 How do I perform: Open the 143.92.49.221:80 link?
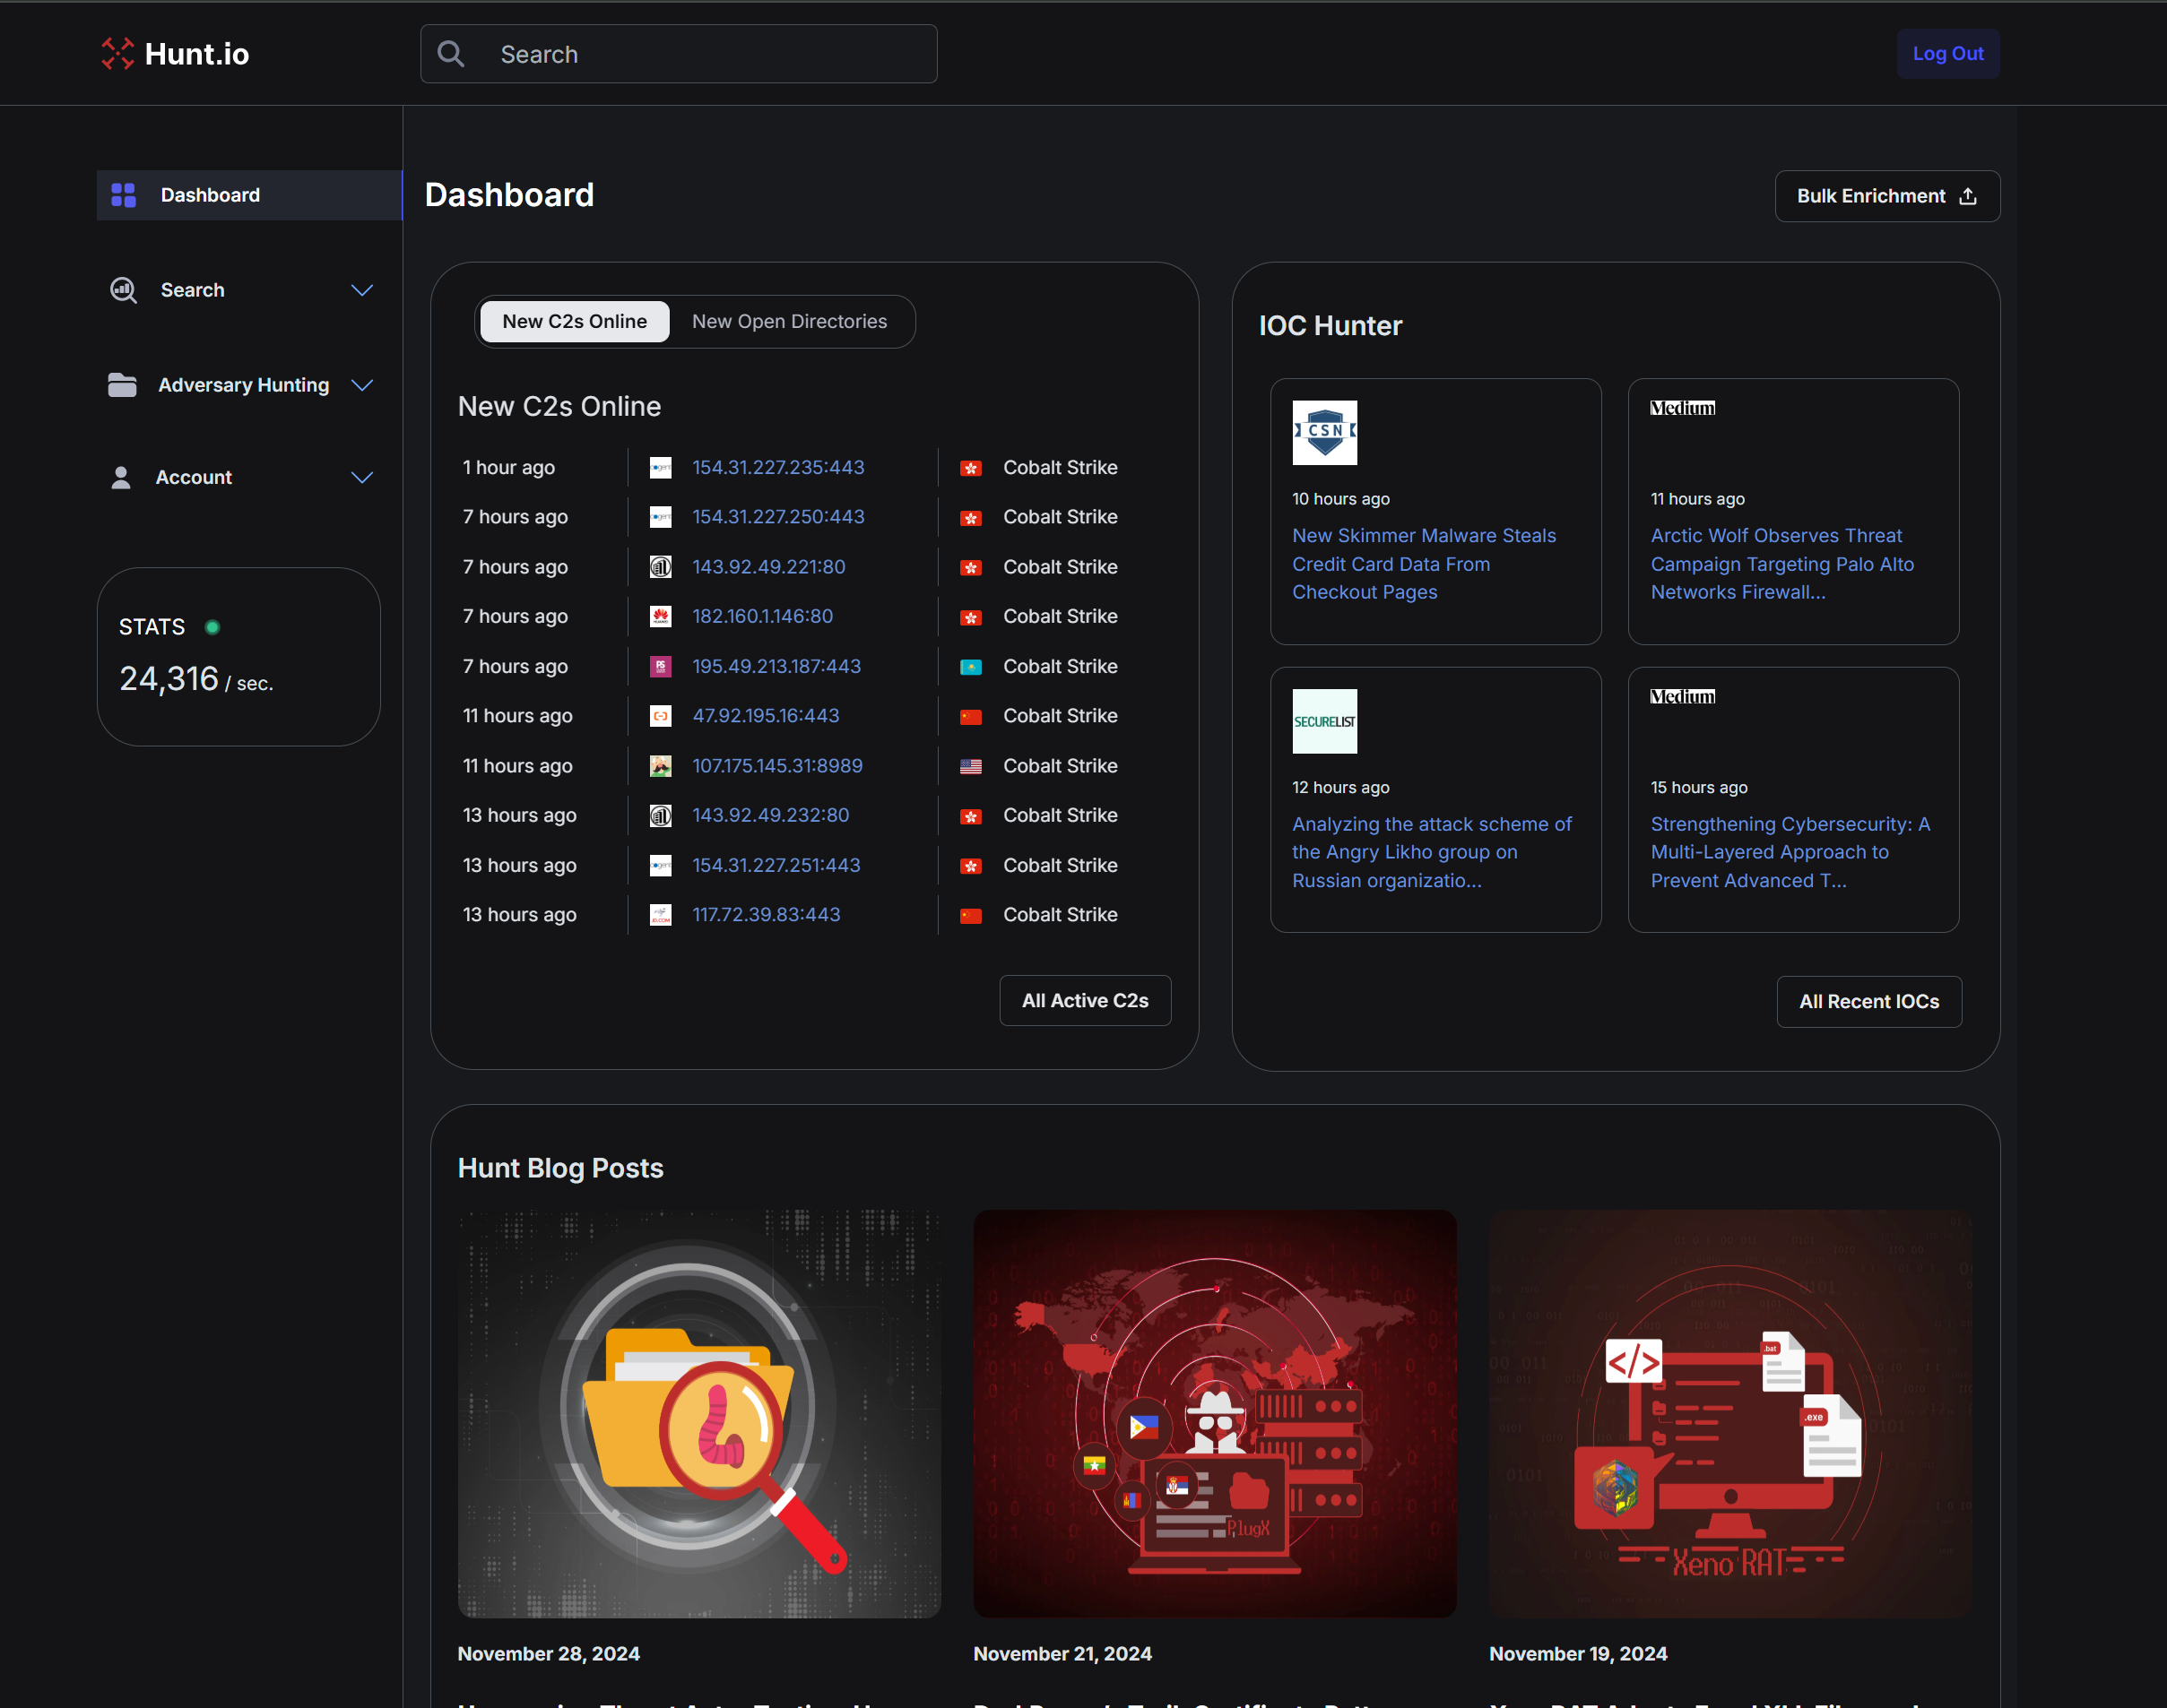pos(767,566)
